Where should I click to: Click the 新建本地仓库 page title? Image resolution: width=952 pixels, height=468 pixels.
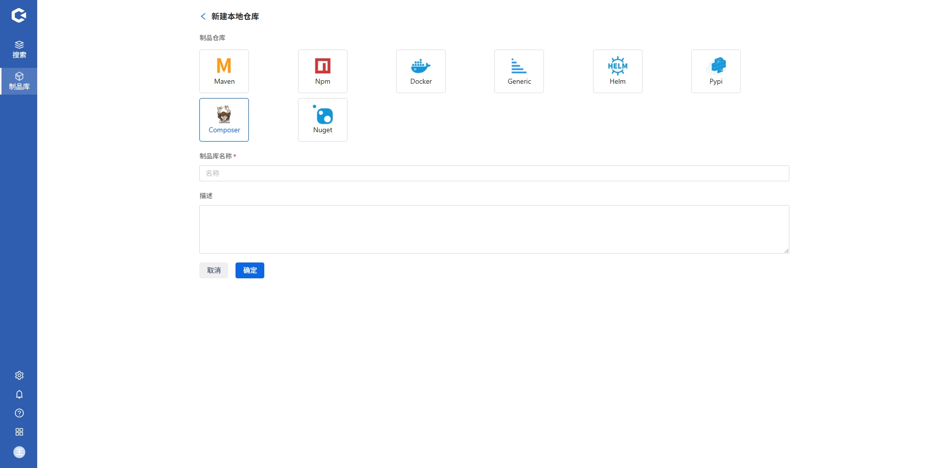235,16
